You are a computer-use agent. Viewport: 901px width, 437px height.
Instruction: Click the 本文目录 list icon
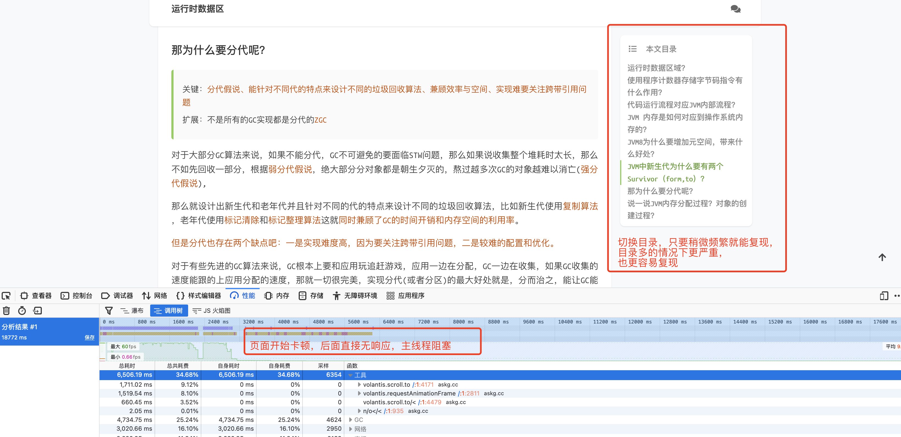pyautogui.click(x=632, y=49)
